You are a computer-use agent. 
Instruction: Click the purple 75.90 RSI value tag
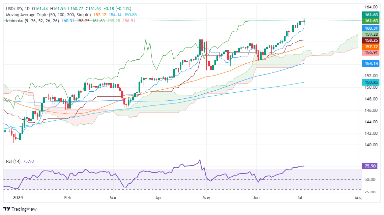pyautogui.click(x=370, y=166)
